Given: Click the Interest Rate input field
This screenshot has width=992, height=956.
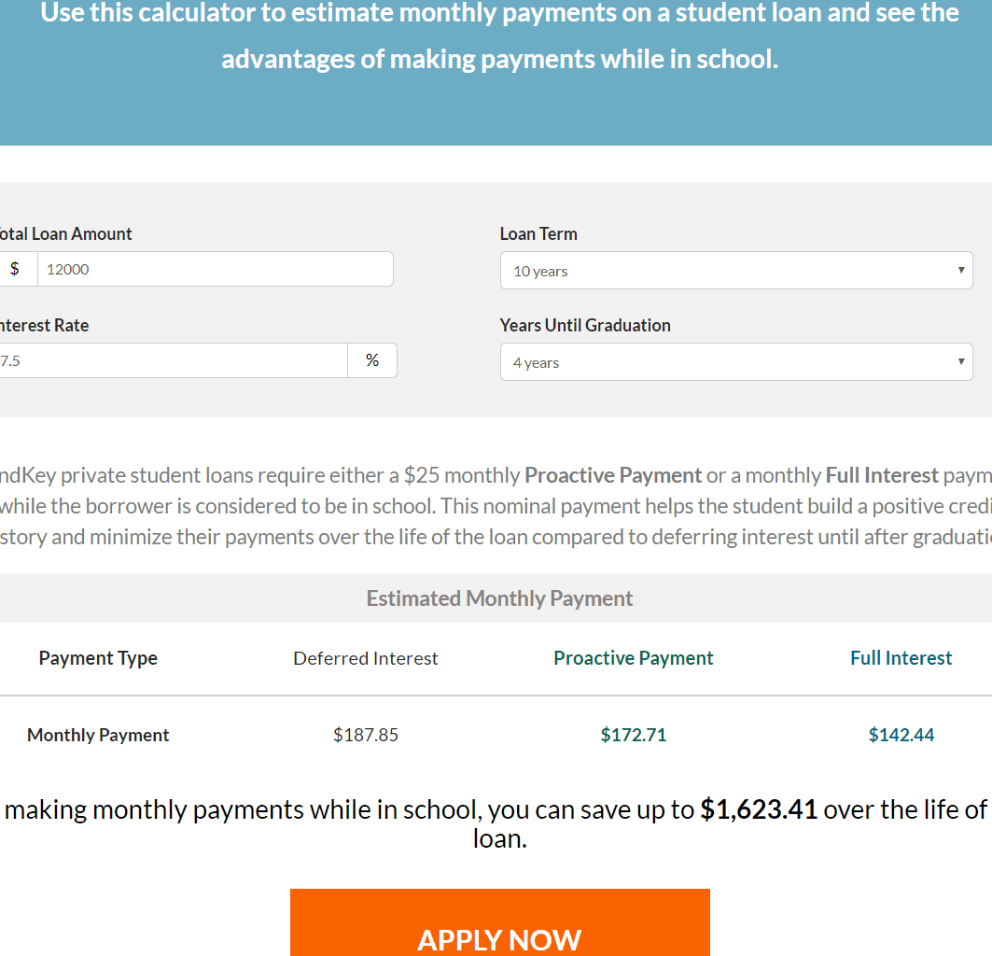Looking at the screenshot, I should tap(173, 360).
